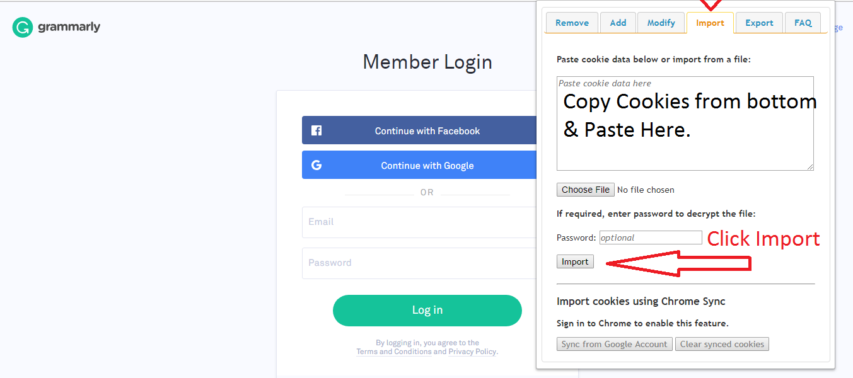Click the Choose File button
The height and width of the screenshot is (378, 853).
click(x=586, y=190)
